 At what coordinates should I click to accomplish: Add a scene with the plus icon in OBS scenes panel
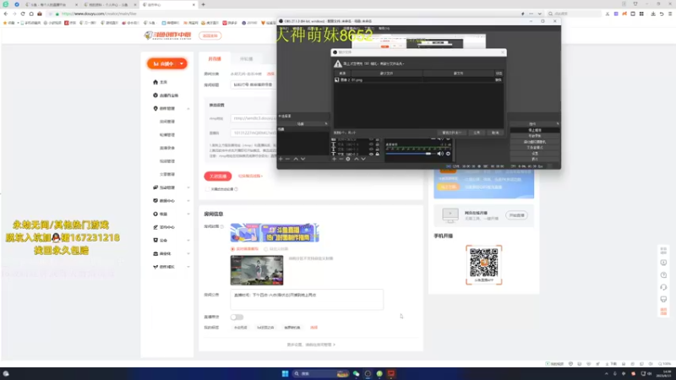281,159
